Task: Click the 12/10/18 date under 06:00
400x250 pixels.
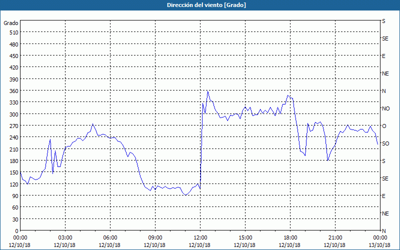Action: (x=109, y=245)
